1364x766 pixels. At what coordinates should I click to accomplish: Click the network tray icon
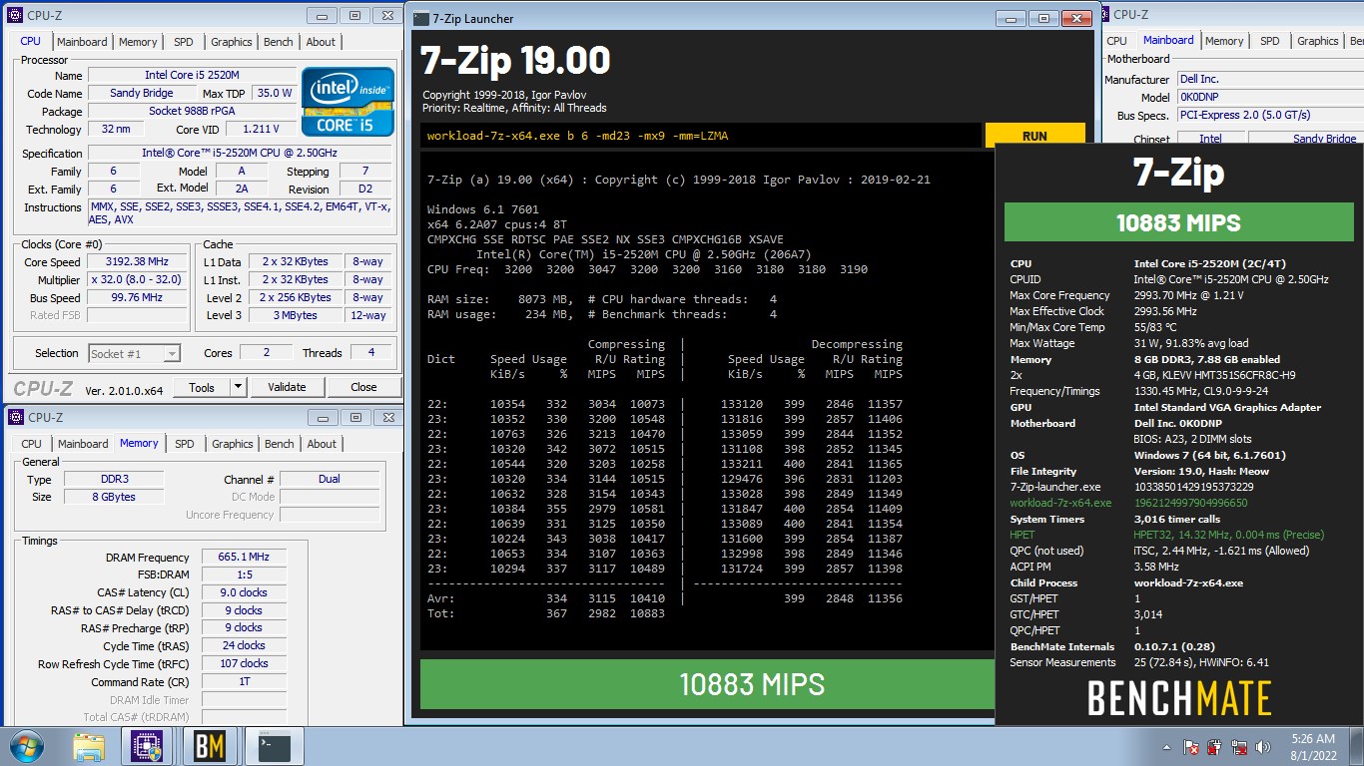point(1239,747)
